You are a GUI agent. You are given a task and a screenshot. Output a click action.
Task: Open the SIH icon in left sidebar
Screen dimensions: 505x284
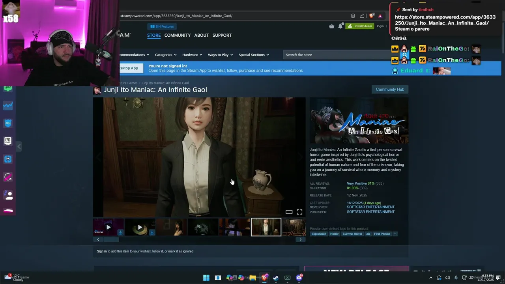pos(8,123)
